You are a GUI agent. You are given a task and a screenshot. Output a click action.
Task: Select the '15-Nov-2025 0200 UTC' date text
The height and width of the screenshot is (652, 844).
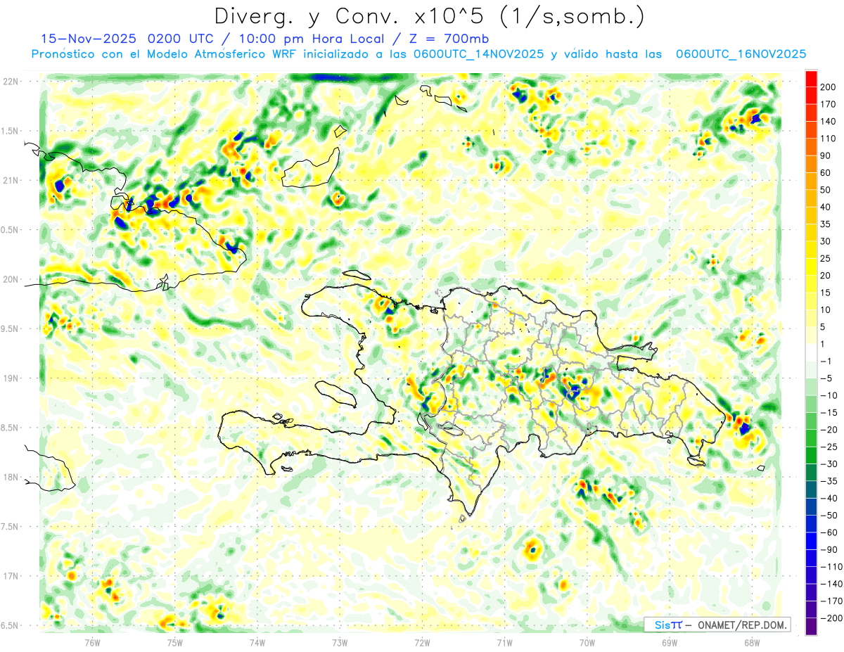click(129, 39)
